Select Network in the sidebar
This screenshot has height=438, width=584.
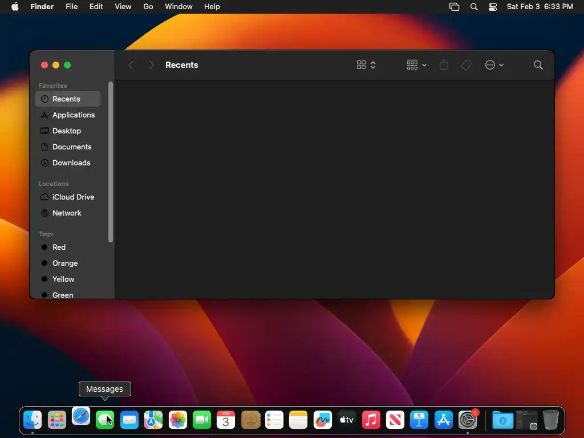point(68,213)
